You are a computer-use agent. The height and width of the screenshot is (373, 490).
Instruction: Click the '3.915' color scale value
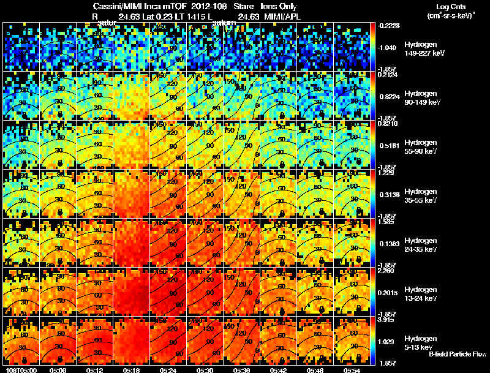coord(386,320)
